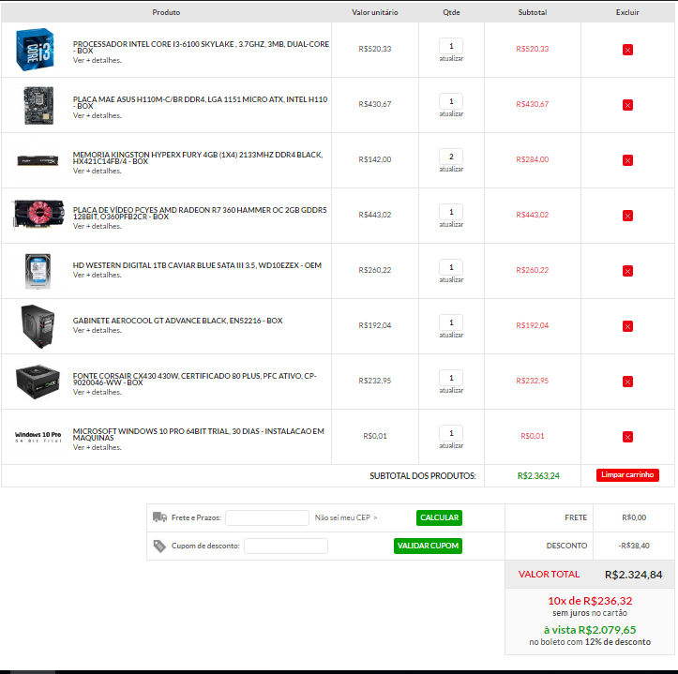This screenshot has height=674, width=678.
Task: Click 'atualizar' for the Aerocool case
Action: 451,335
